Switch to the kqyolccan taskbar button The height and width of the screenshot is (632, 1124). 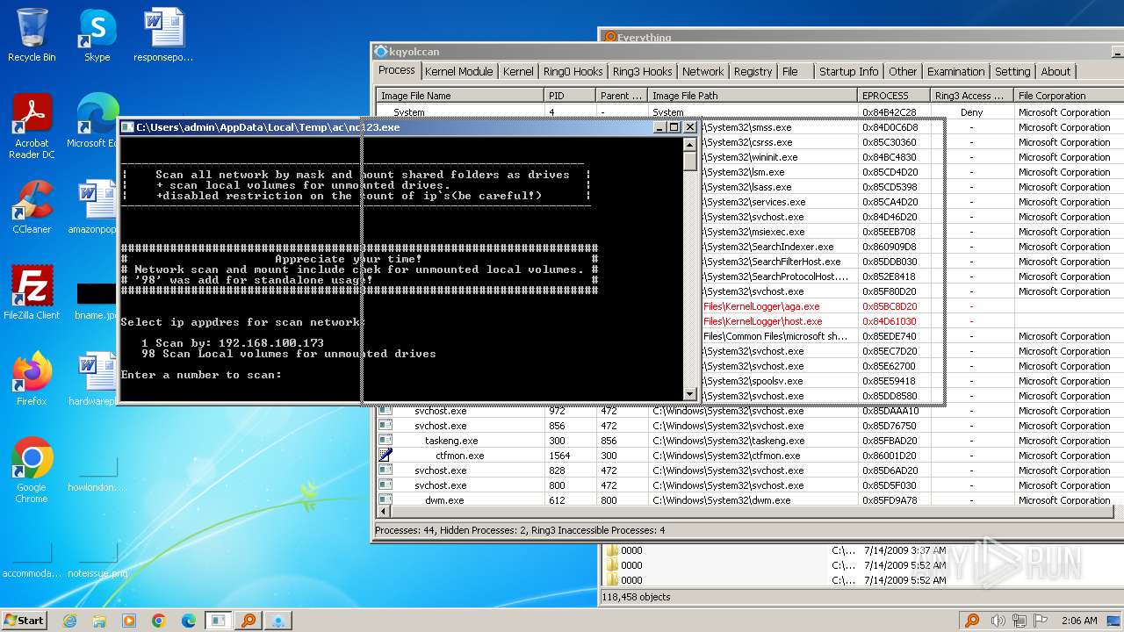pos(278,621)
